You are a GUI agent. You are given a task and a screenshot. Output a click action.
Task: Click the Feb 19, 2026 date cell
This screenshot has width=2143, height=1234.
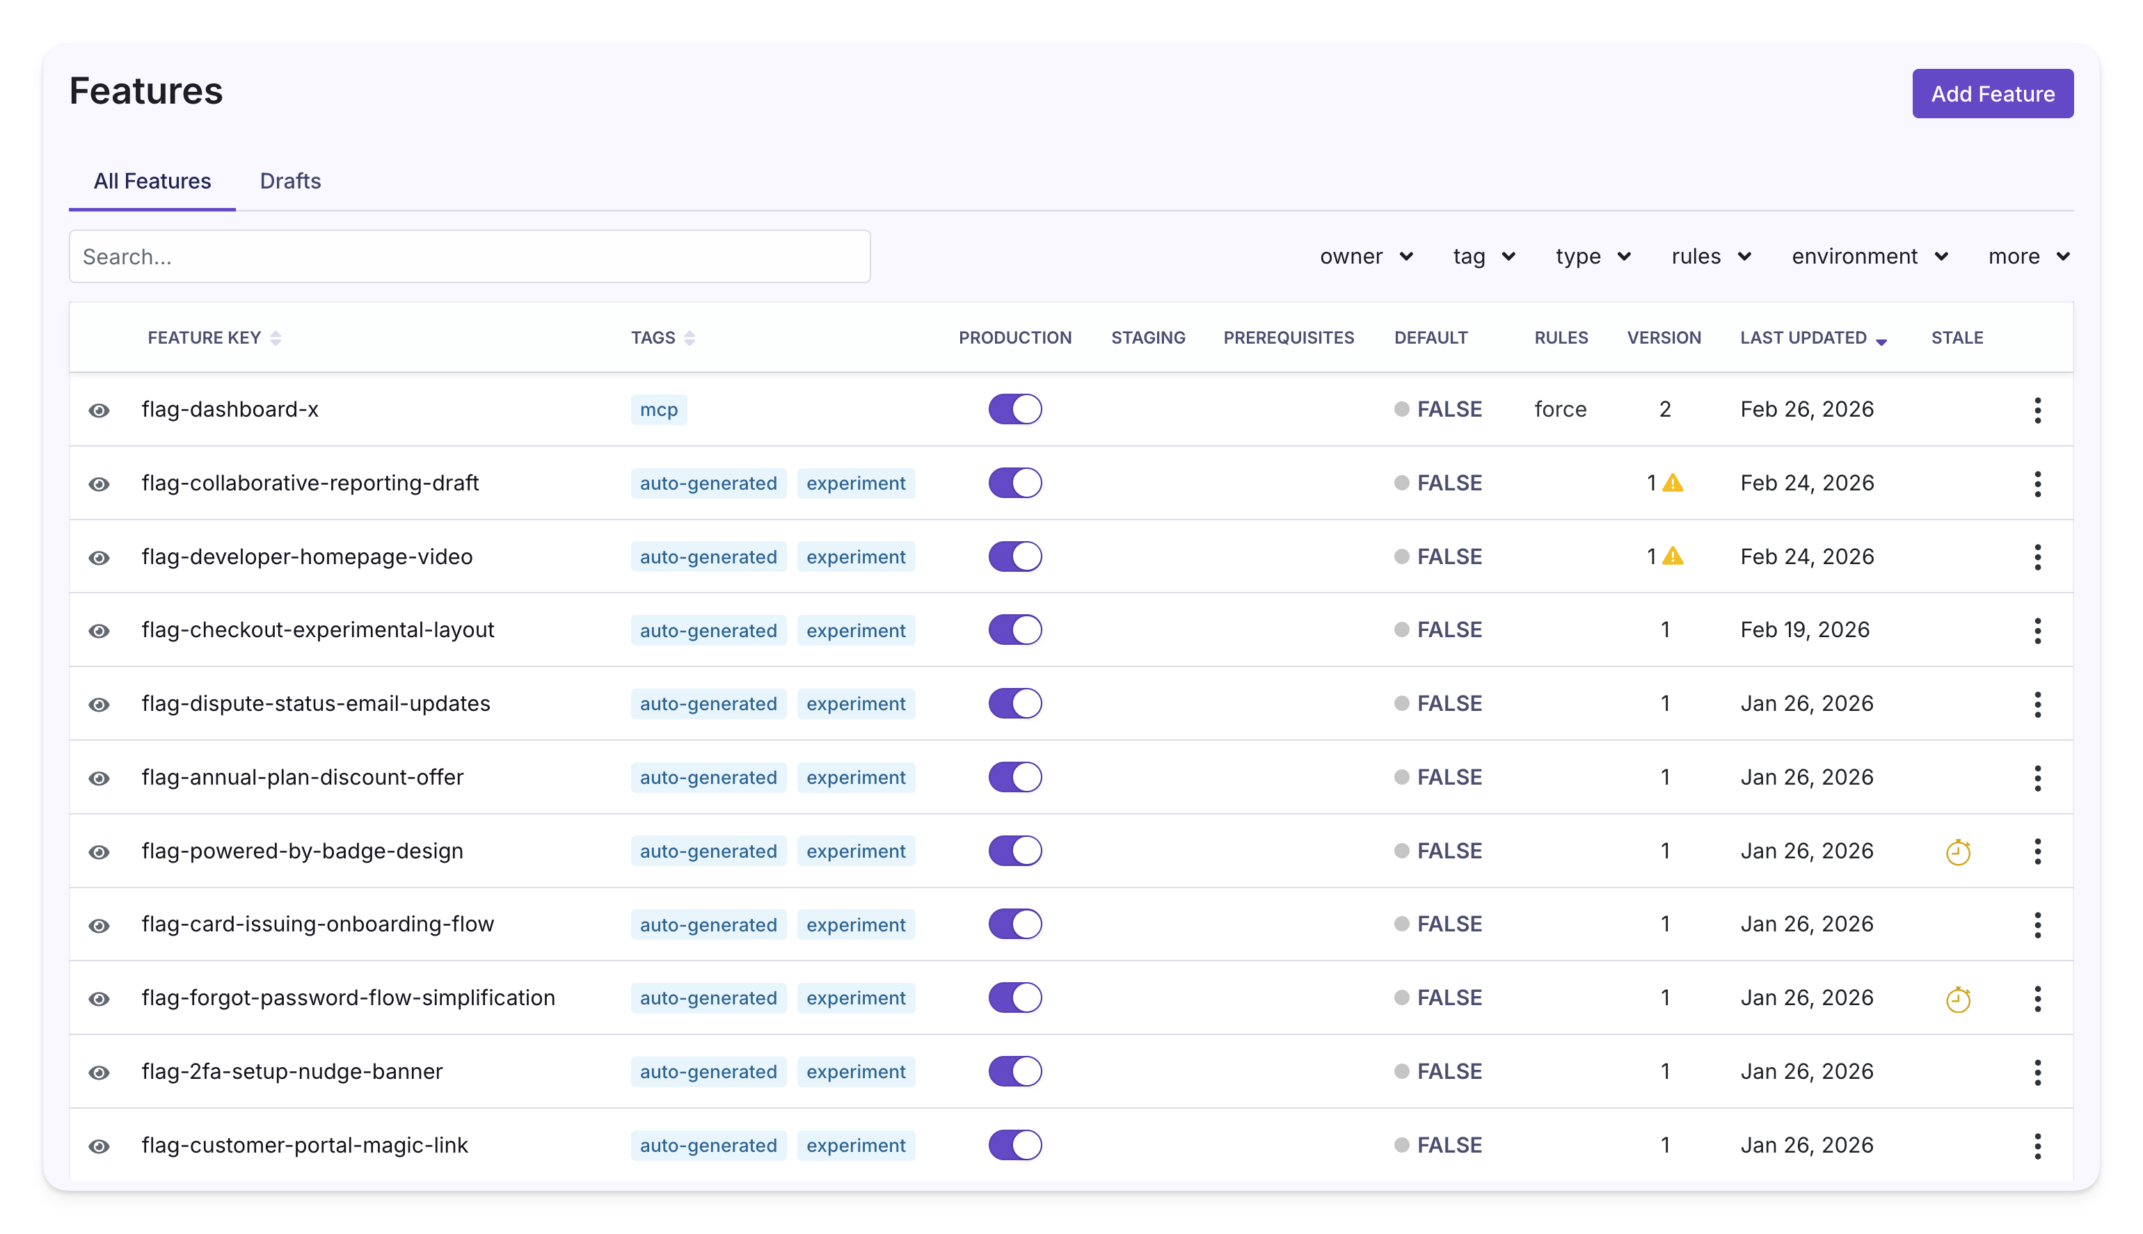[x=1805, y=630]
